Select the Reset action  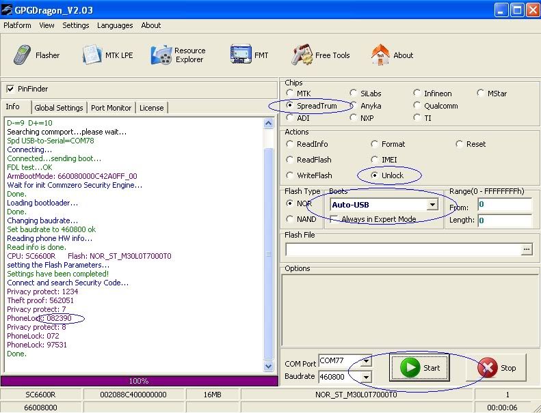click(459, 143)
